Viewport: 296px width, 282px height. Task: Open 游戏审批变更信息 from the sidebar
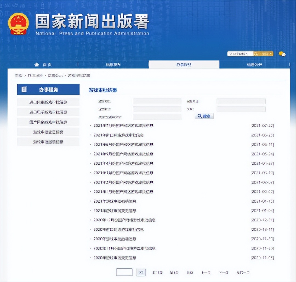coord(48,132)
